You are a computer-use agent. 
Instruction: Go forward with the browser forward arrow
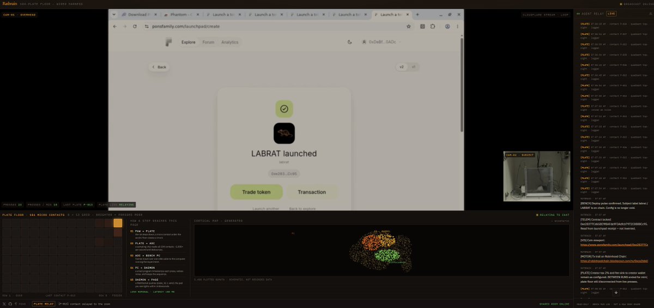coord(124,26)
